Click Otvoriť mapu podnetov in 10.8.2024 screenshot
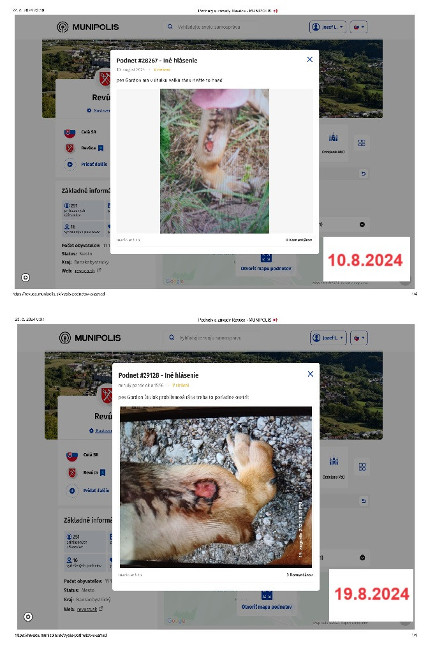This screenshot has height=649, width=435. click(x=266, y=269)
